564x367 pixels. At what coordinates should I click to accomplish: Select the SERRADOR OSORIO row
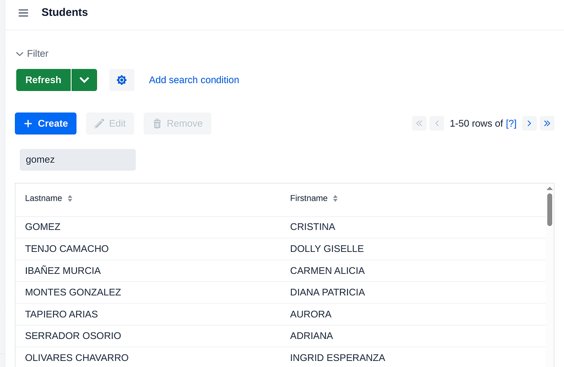point(280,336)
